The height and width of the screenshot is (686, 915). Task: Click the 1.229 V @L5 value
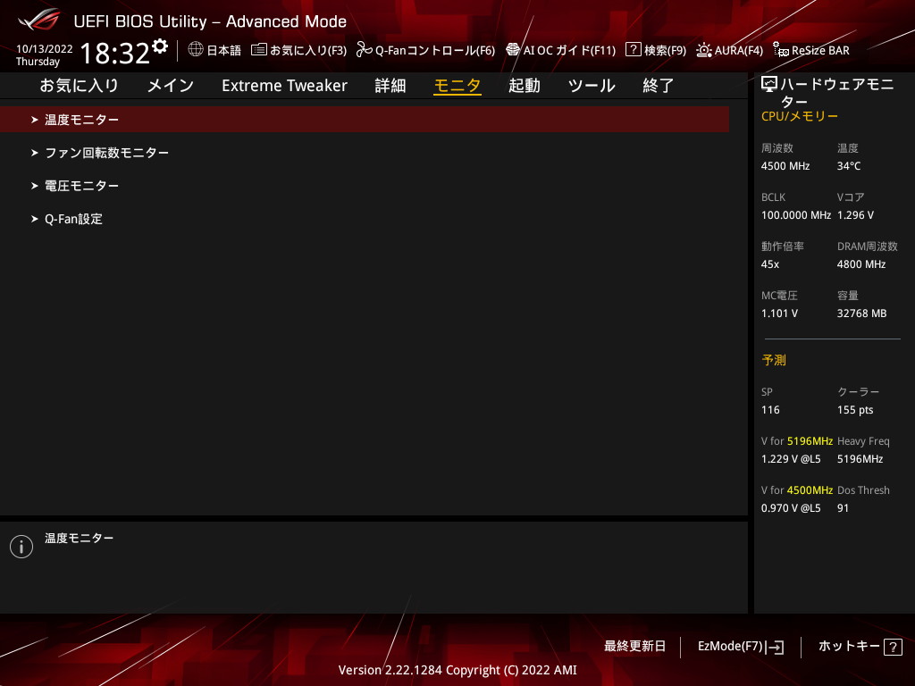pyautogui.click(x=791, y=459)
